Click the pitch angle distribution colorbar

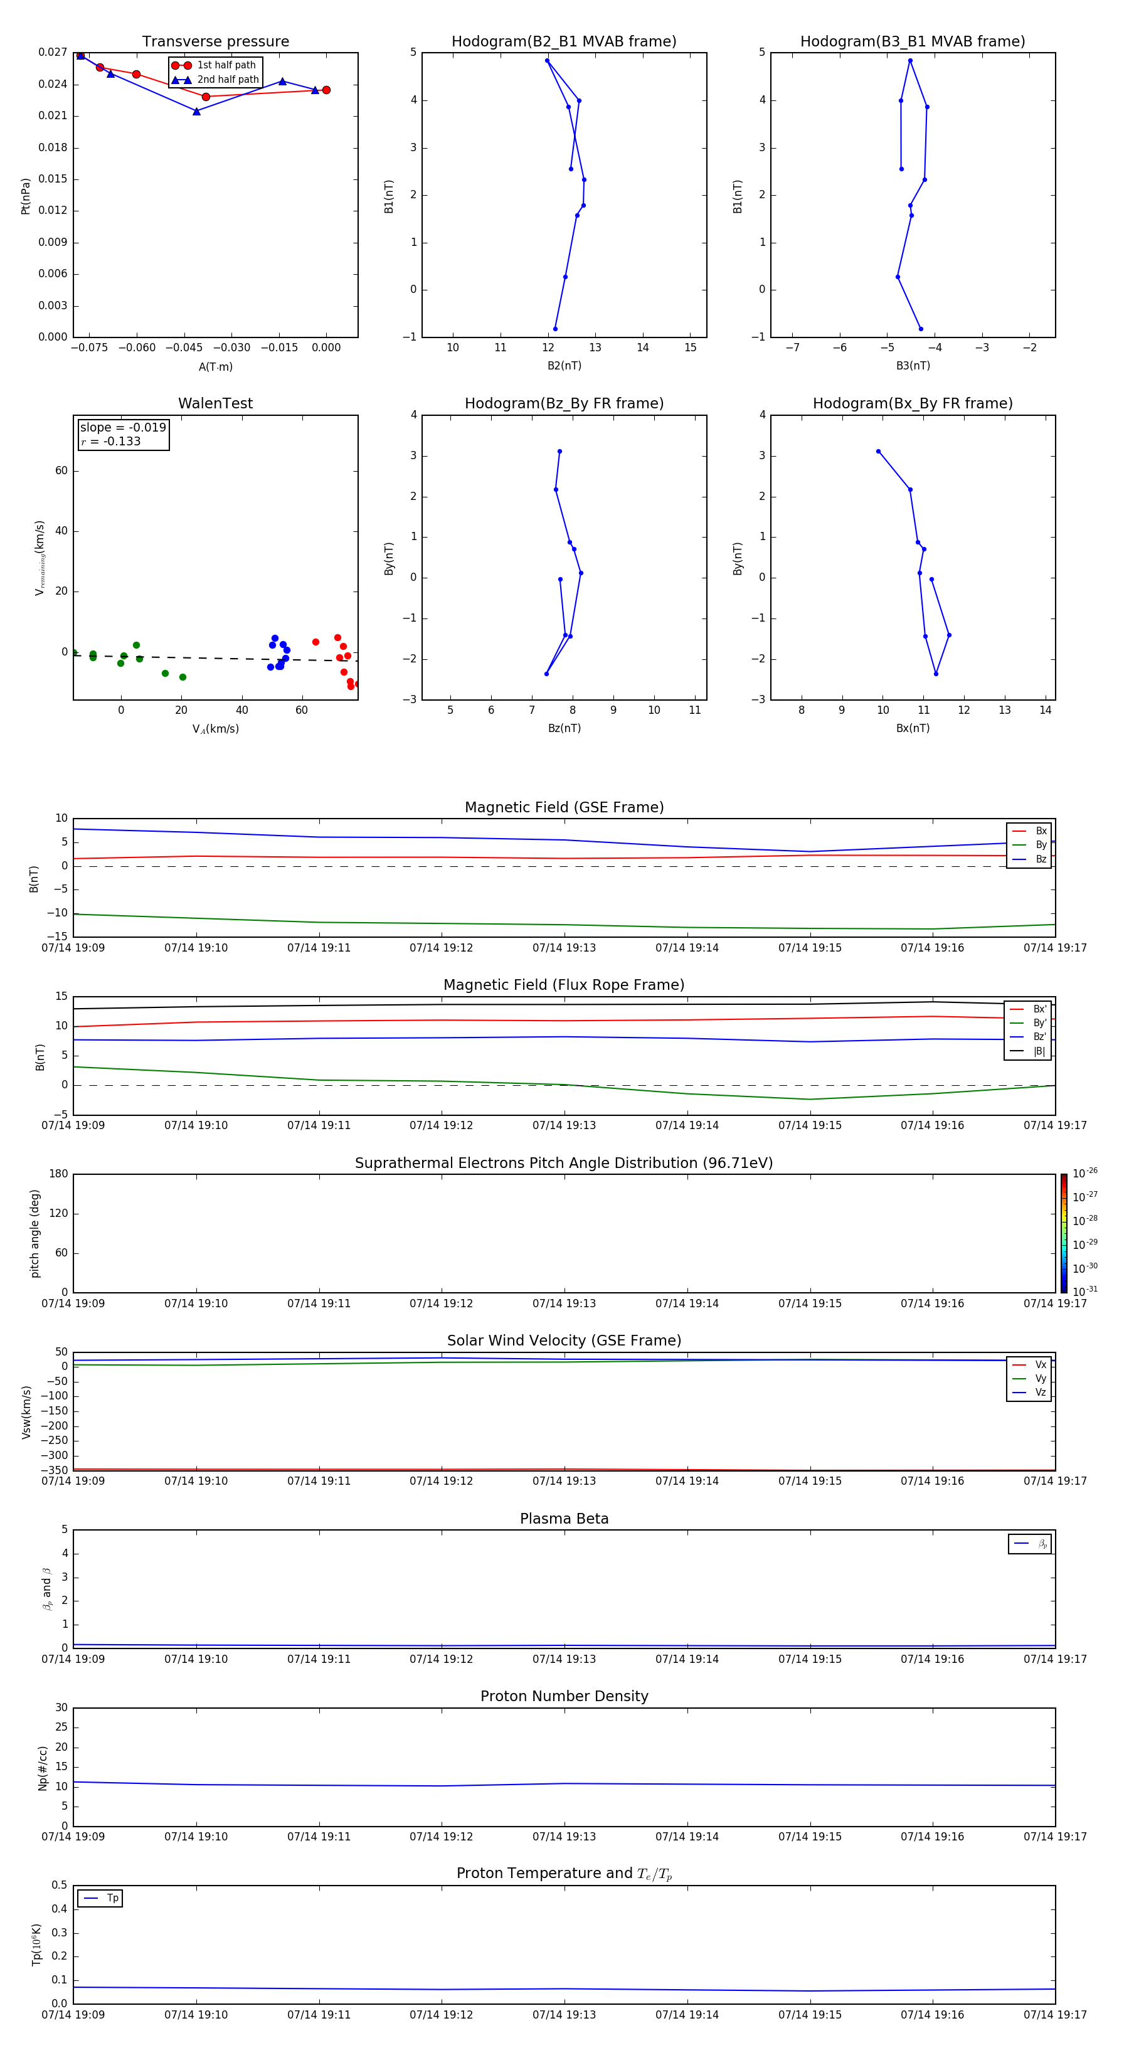click(x=1063, y=1233)
